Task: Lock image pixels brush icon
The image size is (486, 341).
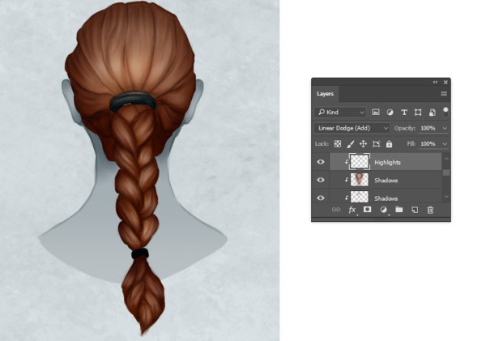Action: pos(351,144)
